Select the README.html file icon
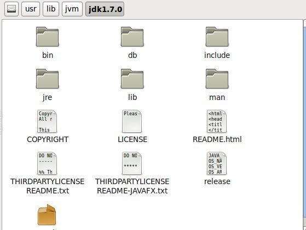The image size is (306, 230). tap(217, 121)
